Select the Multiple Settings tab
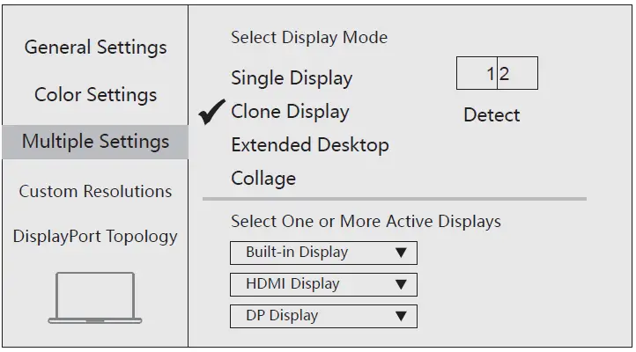 pos(95,142)
